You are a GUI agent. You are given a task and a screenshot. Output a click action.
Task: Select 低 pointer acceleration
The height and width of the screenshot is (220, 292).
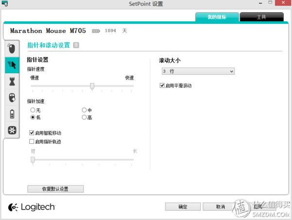33,117
